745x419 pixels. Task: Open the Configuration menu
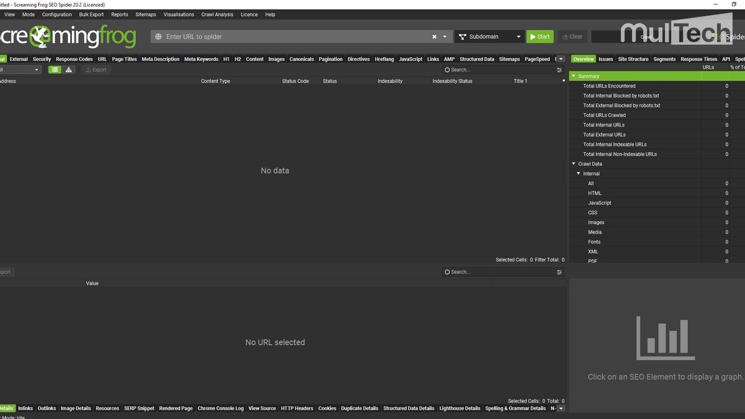pos(56,14)
